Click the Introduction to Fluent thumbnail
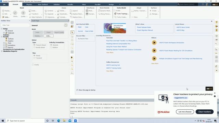Screen dimensions: 219x123 click(115, 28)
